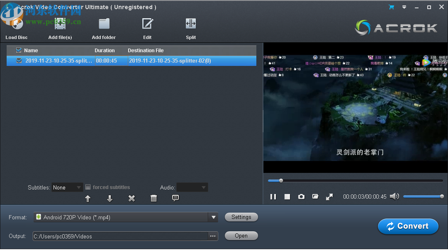This screenshot has height=250, width=448.
Task: Click the Add file(s) icon
Action: click(60, 24)
